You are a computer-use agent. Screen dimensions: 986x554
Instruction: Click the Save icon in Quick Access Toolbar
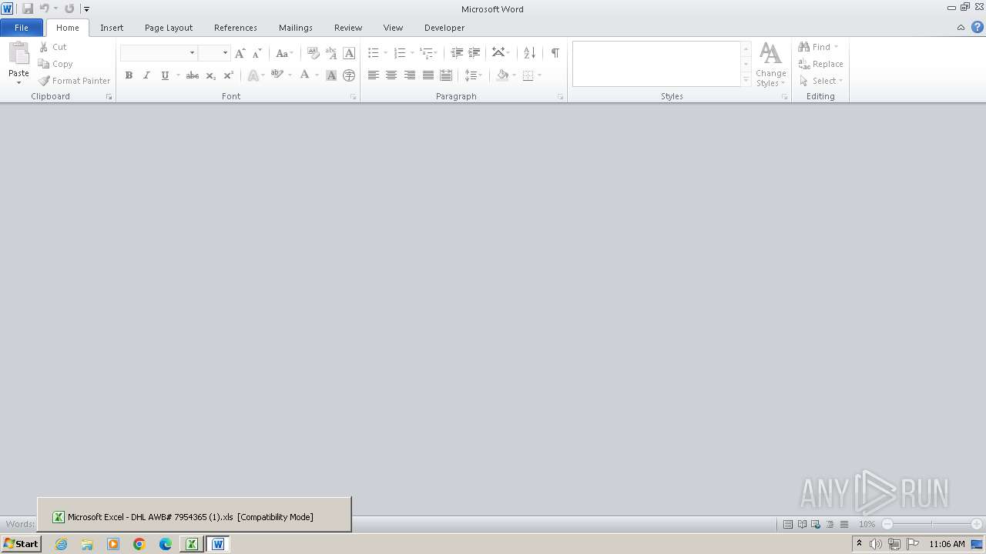click(28, 8)
